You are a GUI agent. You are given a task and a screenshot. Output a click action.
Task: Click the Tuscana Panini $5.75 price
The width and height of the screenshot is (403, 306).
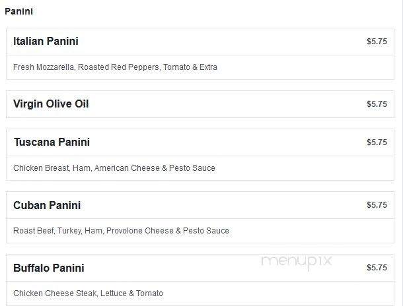point(377,142)
